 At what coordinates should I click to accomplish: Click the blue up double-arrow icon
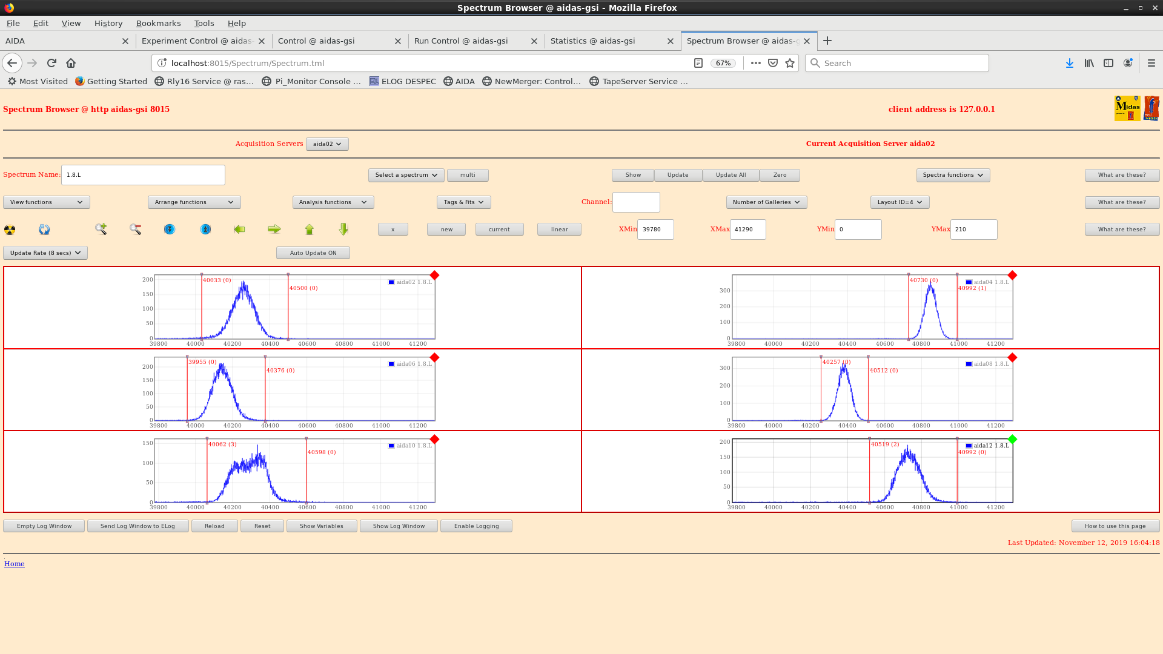pyautogui.click(x=206, y=229)
